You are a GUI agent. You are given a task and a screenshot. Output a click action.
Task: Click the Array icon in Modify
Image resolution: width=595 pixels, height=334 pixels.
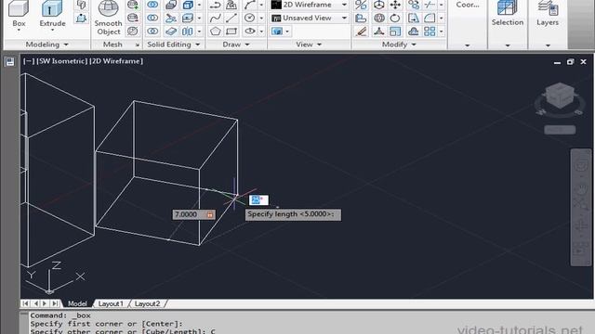pos(430,31)
